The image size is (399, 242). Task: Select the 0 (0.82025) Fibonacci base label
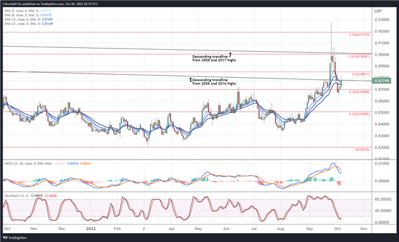point(363,149)
